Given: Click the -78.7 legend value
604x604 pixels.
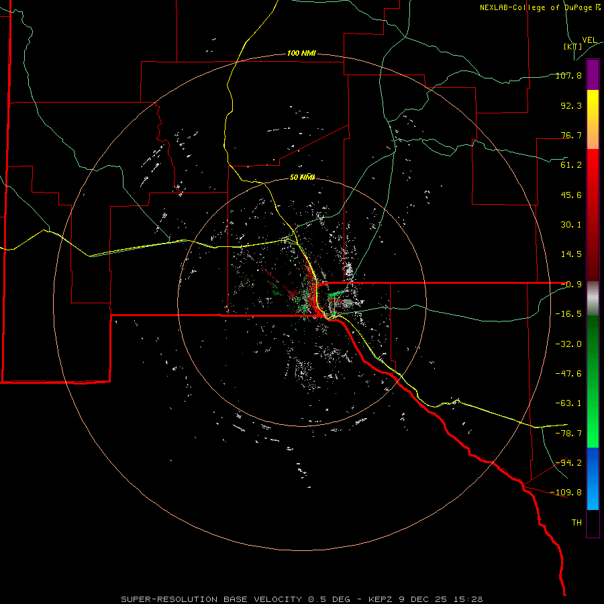Looking at the screenshot, I should [x=568, y=434].
